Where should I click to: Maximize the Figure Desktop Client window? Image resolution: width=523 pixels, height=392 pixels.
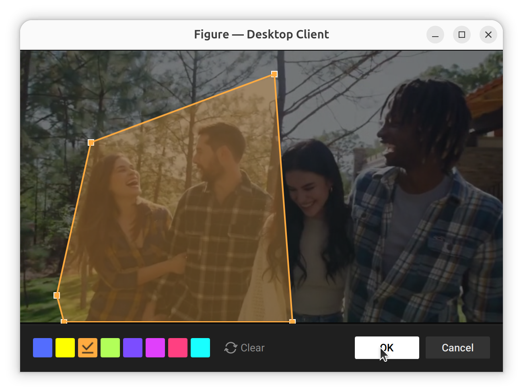[x=462, y=35]
